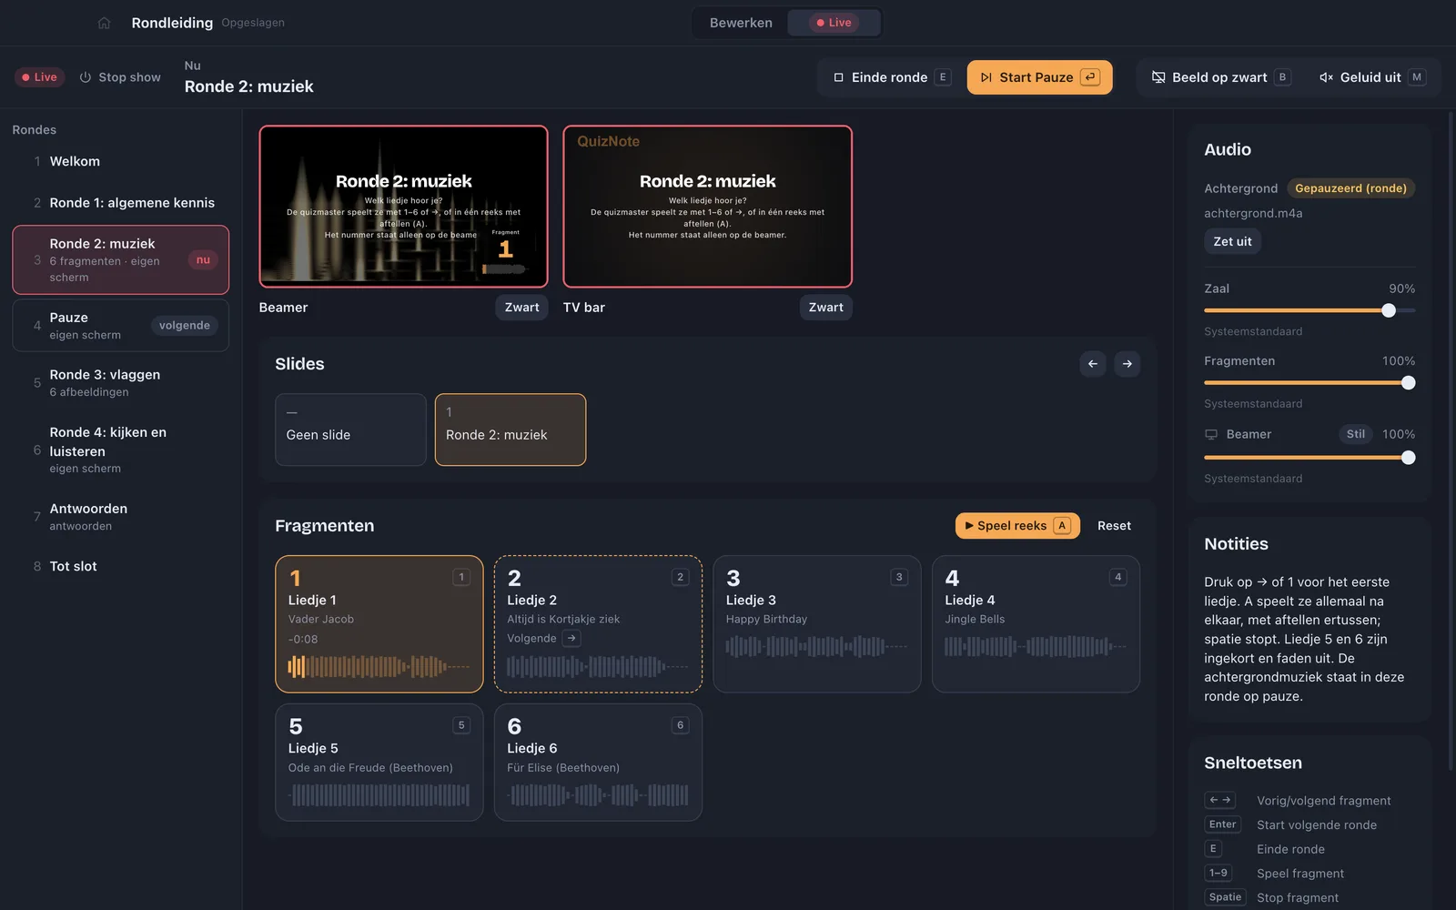Mute sound with Geluid uit icon
Screen dimensions: 1456x910
[1326, 77]
